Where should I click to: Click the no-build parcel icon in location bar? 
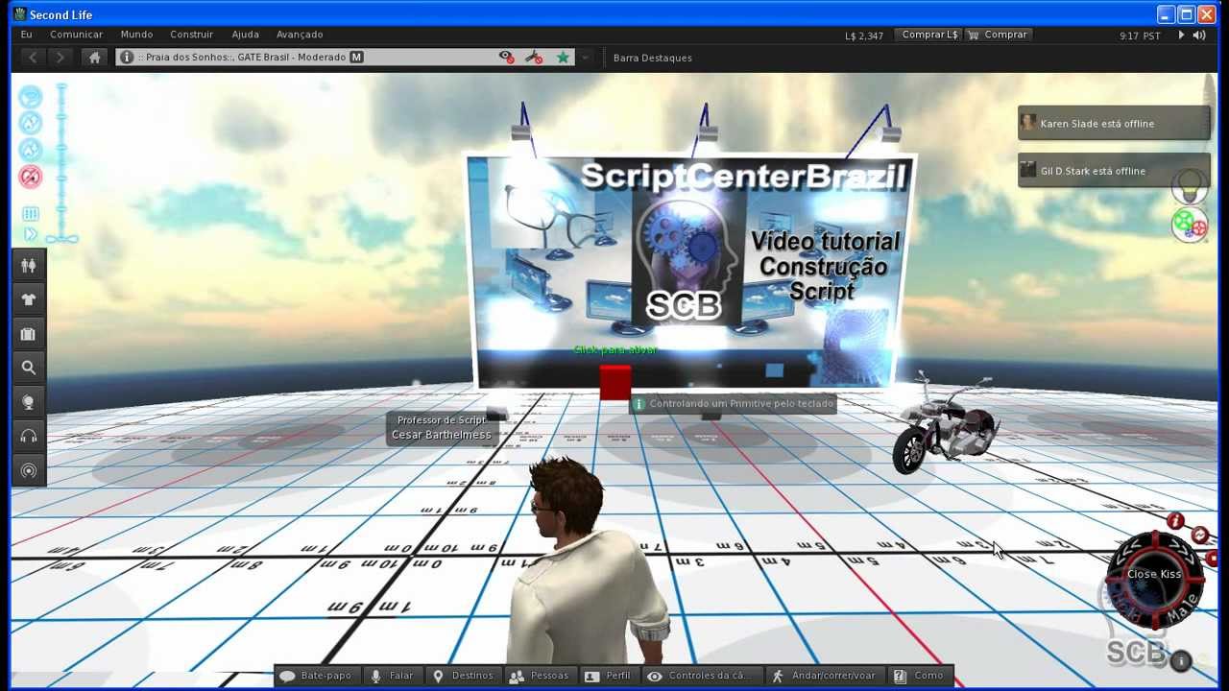pos(534,58)
